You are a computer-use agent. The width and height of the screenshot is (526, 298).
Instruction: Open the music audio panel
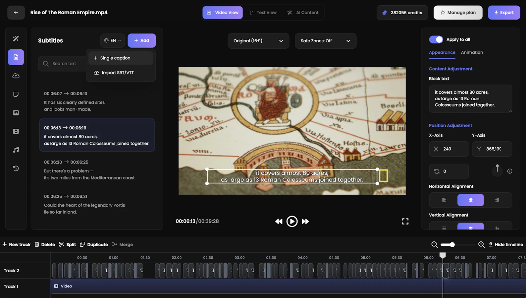click(16, 150)
